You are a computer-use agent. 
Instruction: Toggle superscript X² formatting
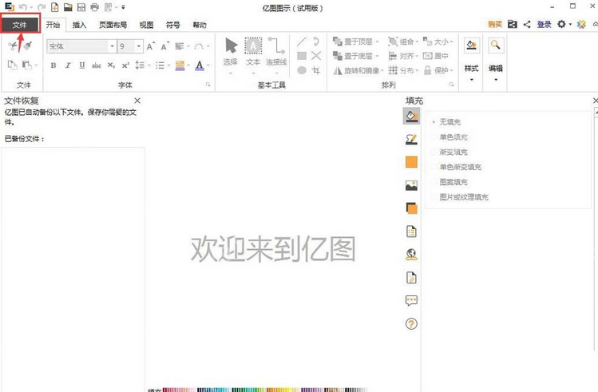click(125, 65)
